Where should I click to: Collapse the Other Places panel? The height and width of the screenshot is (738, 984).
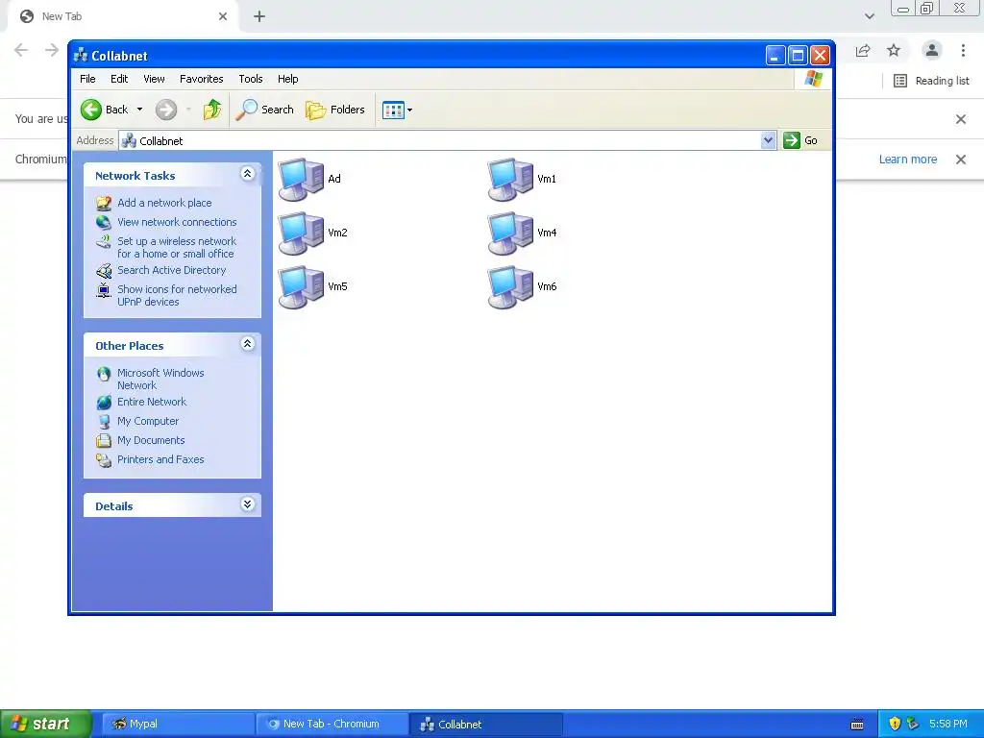(x=247, y=344)
